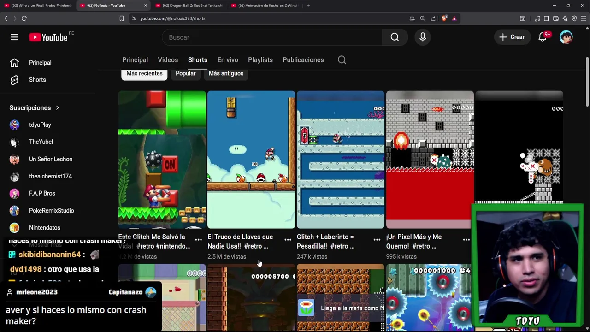Expand the Suscripciones section chevron
The width and height of the screenshot is (590, 332).
[57, 108]
